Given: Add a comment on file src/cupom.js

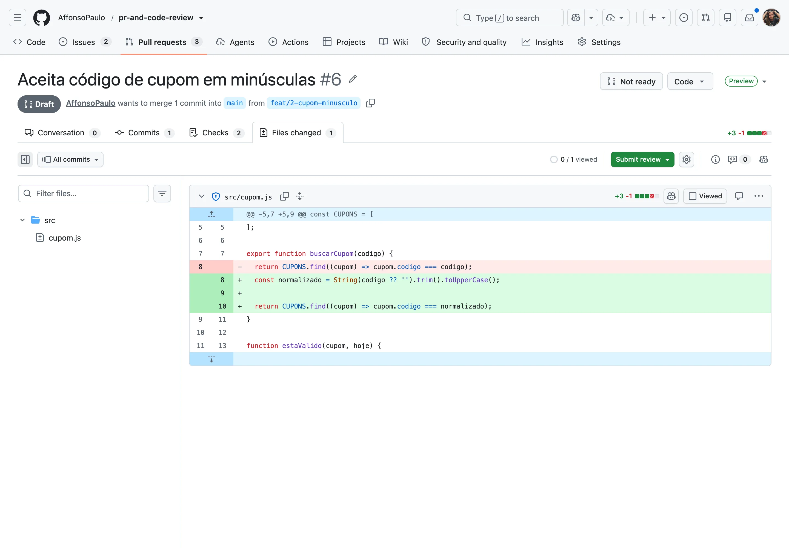Looking at the screenshot, I should (x=739, y=196).
